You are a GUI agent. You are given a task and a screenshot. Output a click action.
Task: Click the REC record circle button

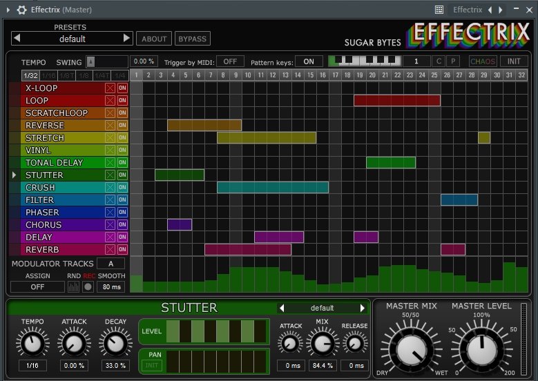[x=88, y=287]
